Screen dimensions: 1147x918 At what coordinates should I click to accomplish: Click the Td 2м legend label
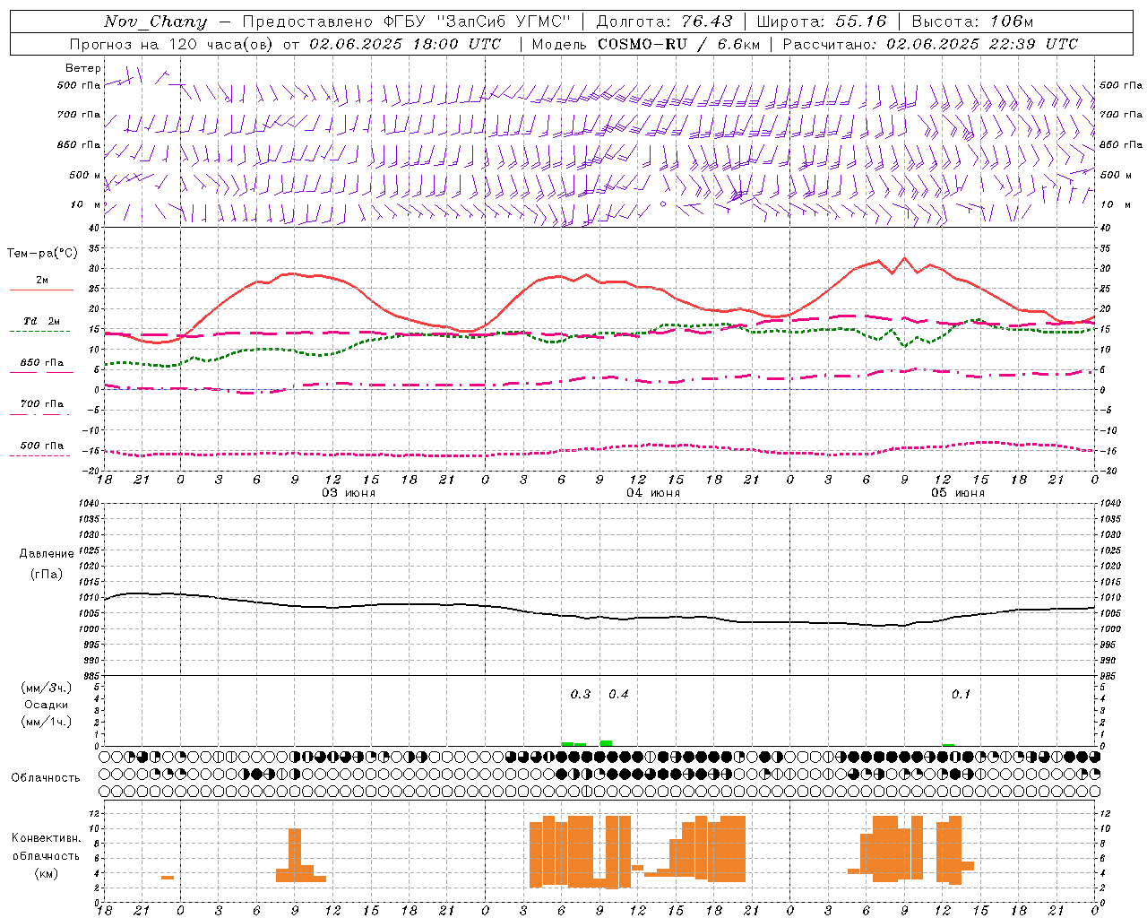click(x=41, y=321)
